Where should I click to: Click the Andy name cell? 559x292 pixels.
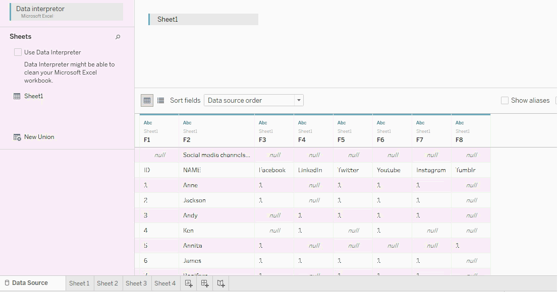(216, 215)
